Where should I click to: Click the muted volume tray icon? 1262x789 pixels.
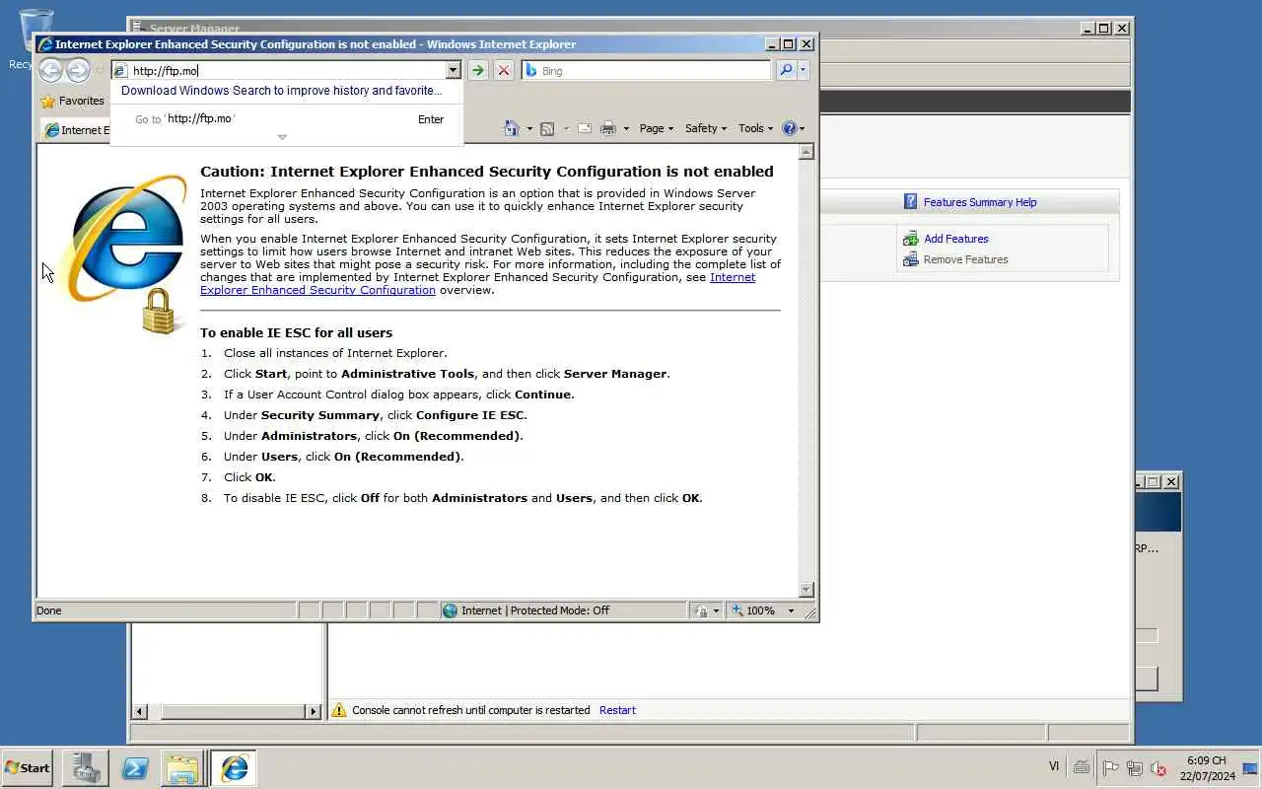1158,768
